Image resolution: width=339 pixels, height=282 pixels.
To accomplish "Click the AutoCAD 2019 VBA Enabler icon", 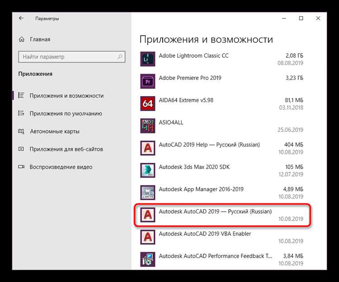I will [148, 237].
